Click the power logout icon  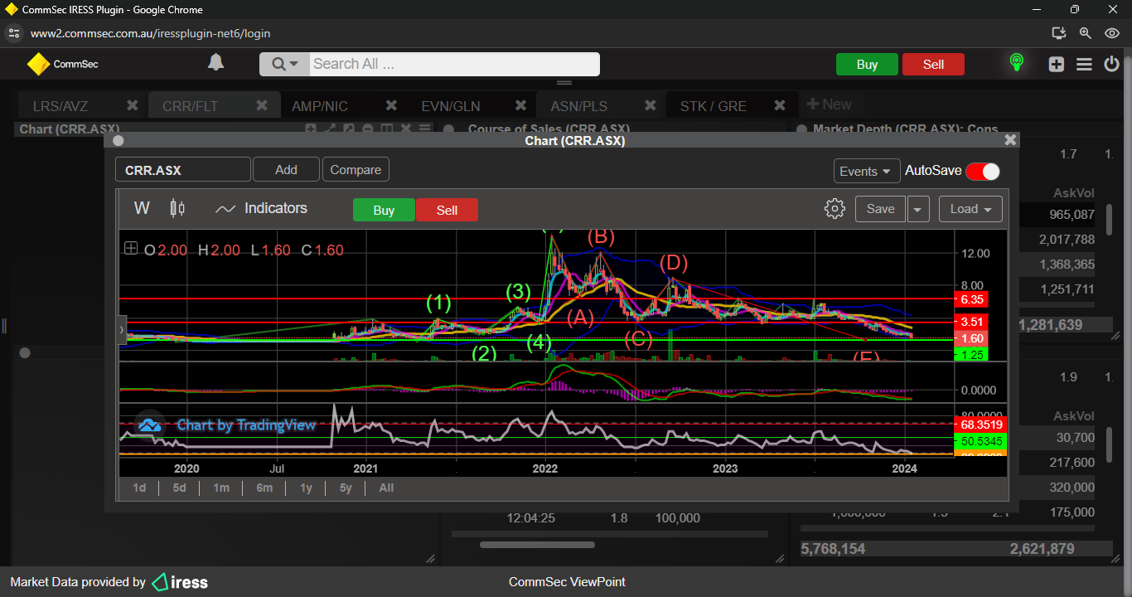tap(1112, 64)
